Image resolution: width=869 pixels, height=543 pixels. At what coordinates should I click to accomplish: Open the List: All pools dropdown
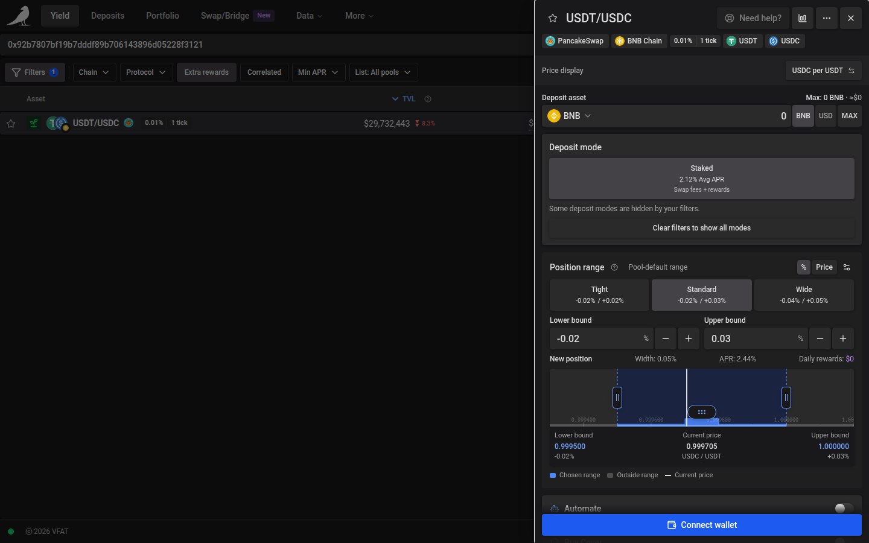383,72
